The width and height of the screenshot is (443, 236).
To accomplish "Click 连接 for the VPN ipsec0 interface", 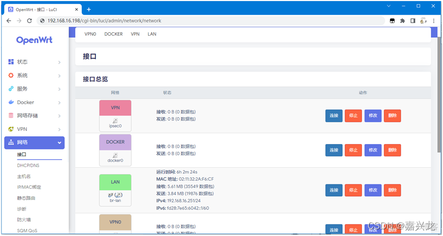I will [334, 115].
